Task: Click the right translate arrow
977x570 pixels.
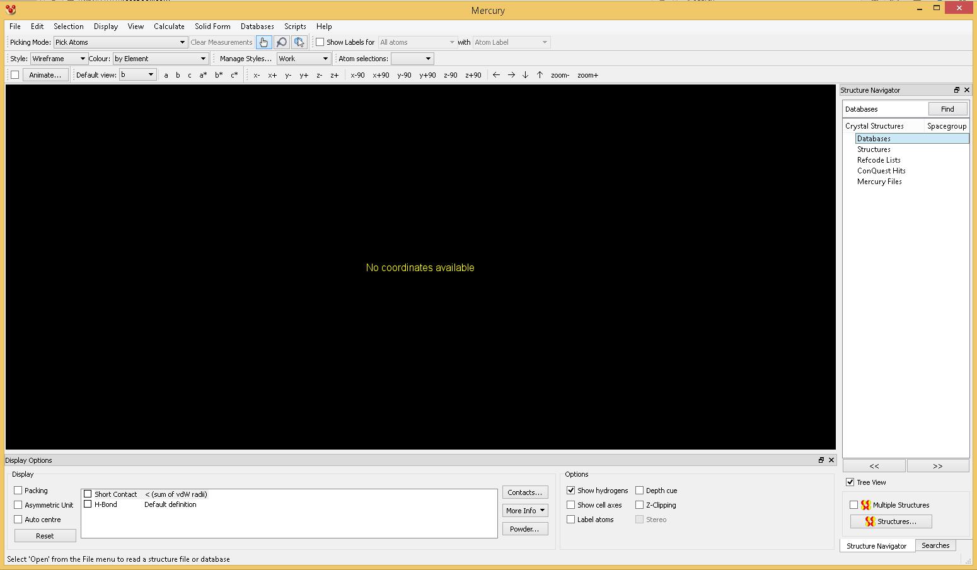Action: (511, 75)
